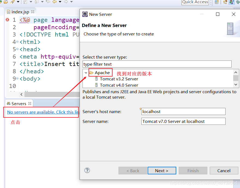Collapse the html fold marker at line 4
Screen dimensions: 240x188
tap(17, 42)
